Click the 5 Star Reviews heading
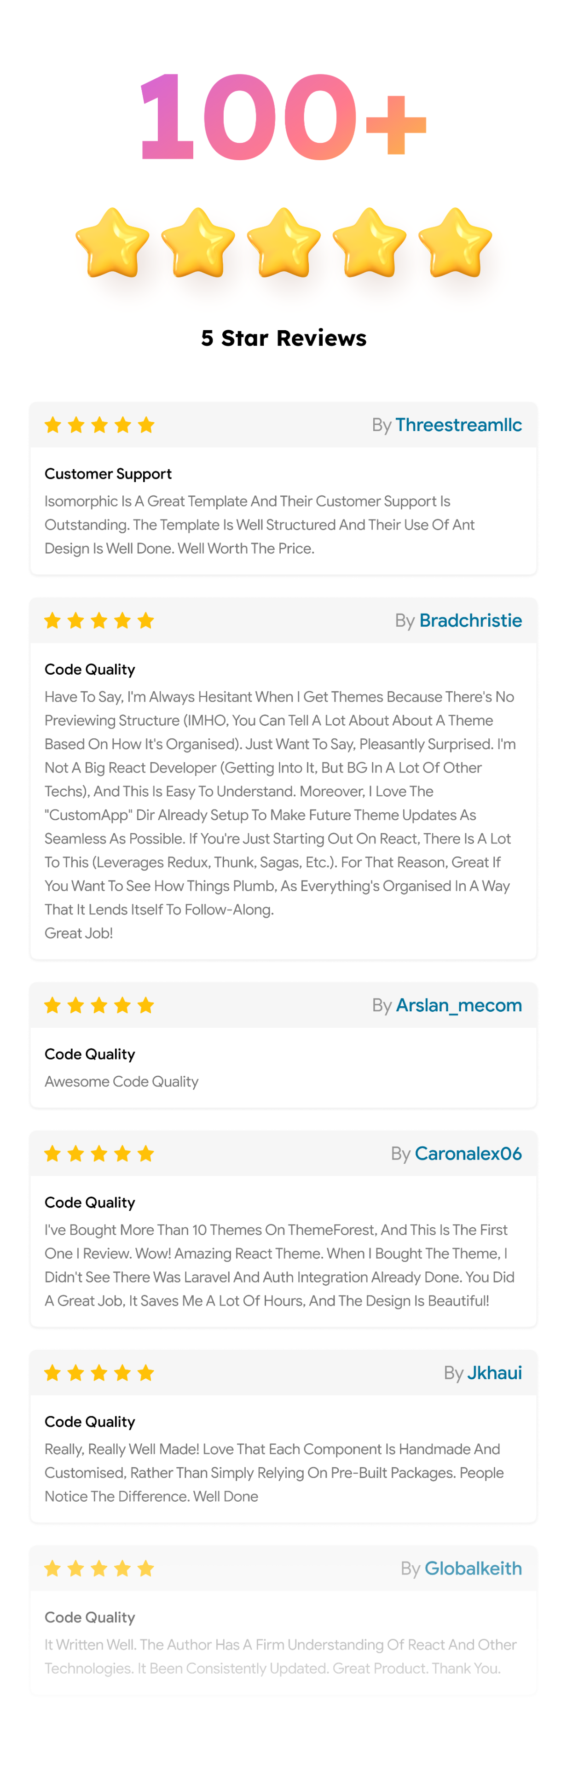The width and height of the screenshot is (567, 1773). (283, 338)
